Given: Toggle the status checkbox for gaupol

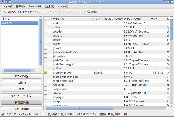Looking at the screenshot, I should tap(45, 48).
